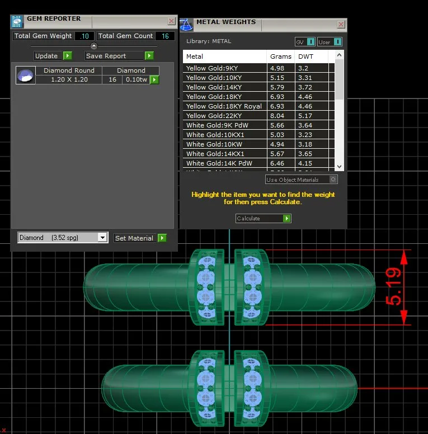Click the Metal column header
Screen dimensions: 428x434
coord(224,56)
